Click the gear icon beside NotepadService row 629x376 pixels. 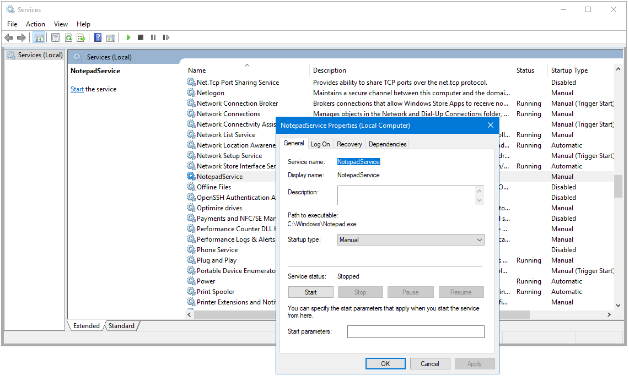[191, 177]
